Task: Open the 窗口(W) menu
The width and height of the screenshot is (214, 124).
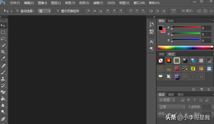Action: 139,3
